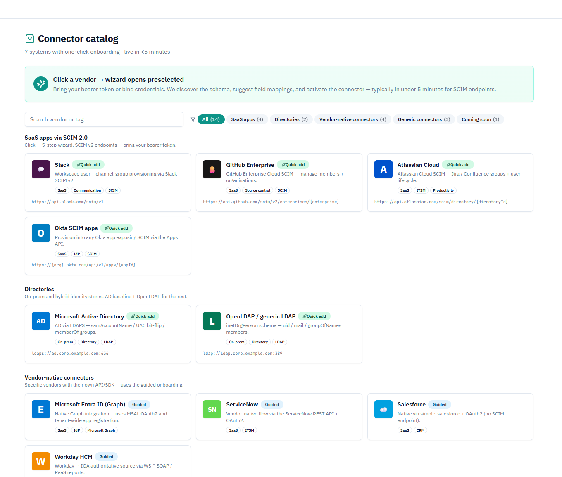Click Quick add badge on Slack
Viewport: 562px width, 477px height.
[88, 165]
